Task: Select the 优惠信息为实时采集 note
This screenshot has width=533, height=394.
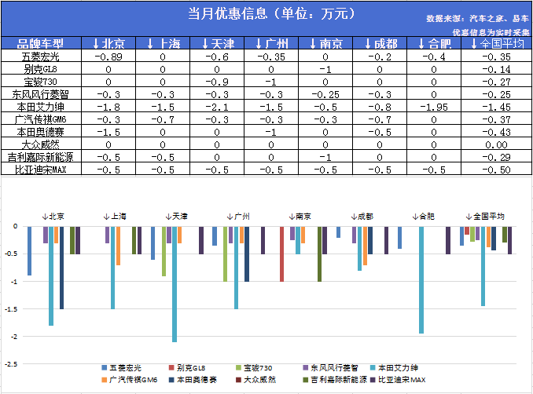Action: click(491, 33)
